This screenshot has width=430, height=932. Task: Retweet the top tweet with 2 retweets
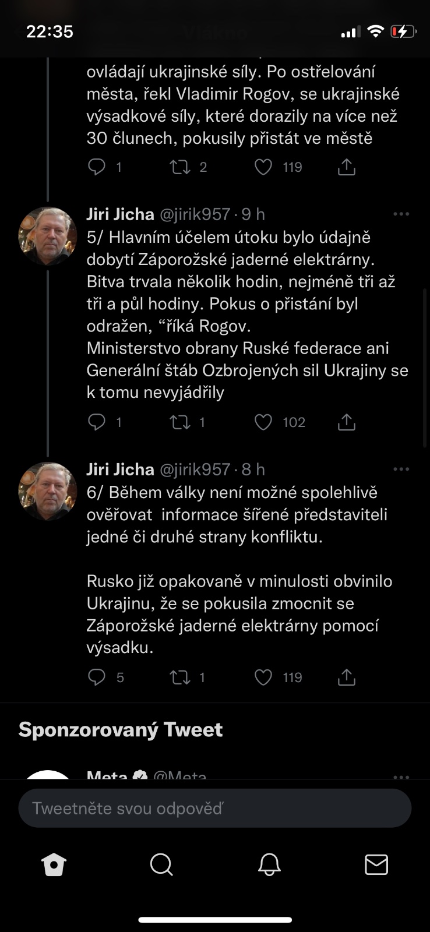pos(180,168)
